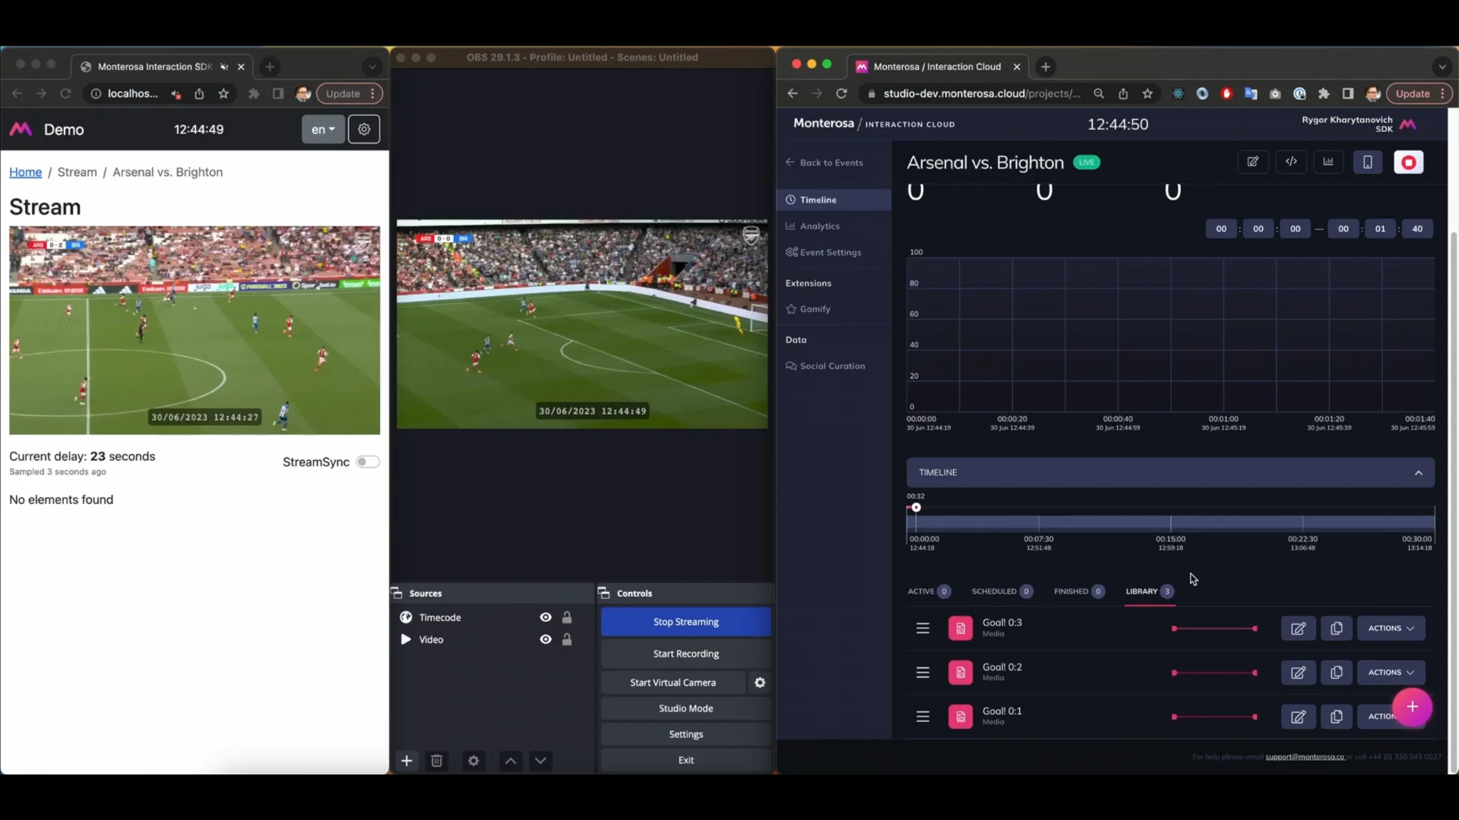
Task: Open Social Curation under Data
Action: coord(832,365)
